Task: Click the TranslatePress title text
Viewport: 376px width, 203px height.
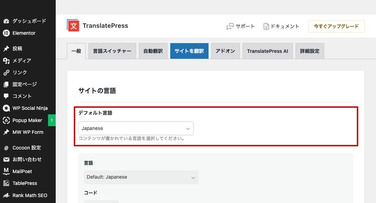Action: coord(105,26)
